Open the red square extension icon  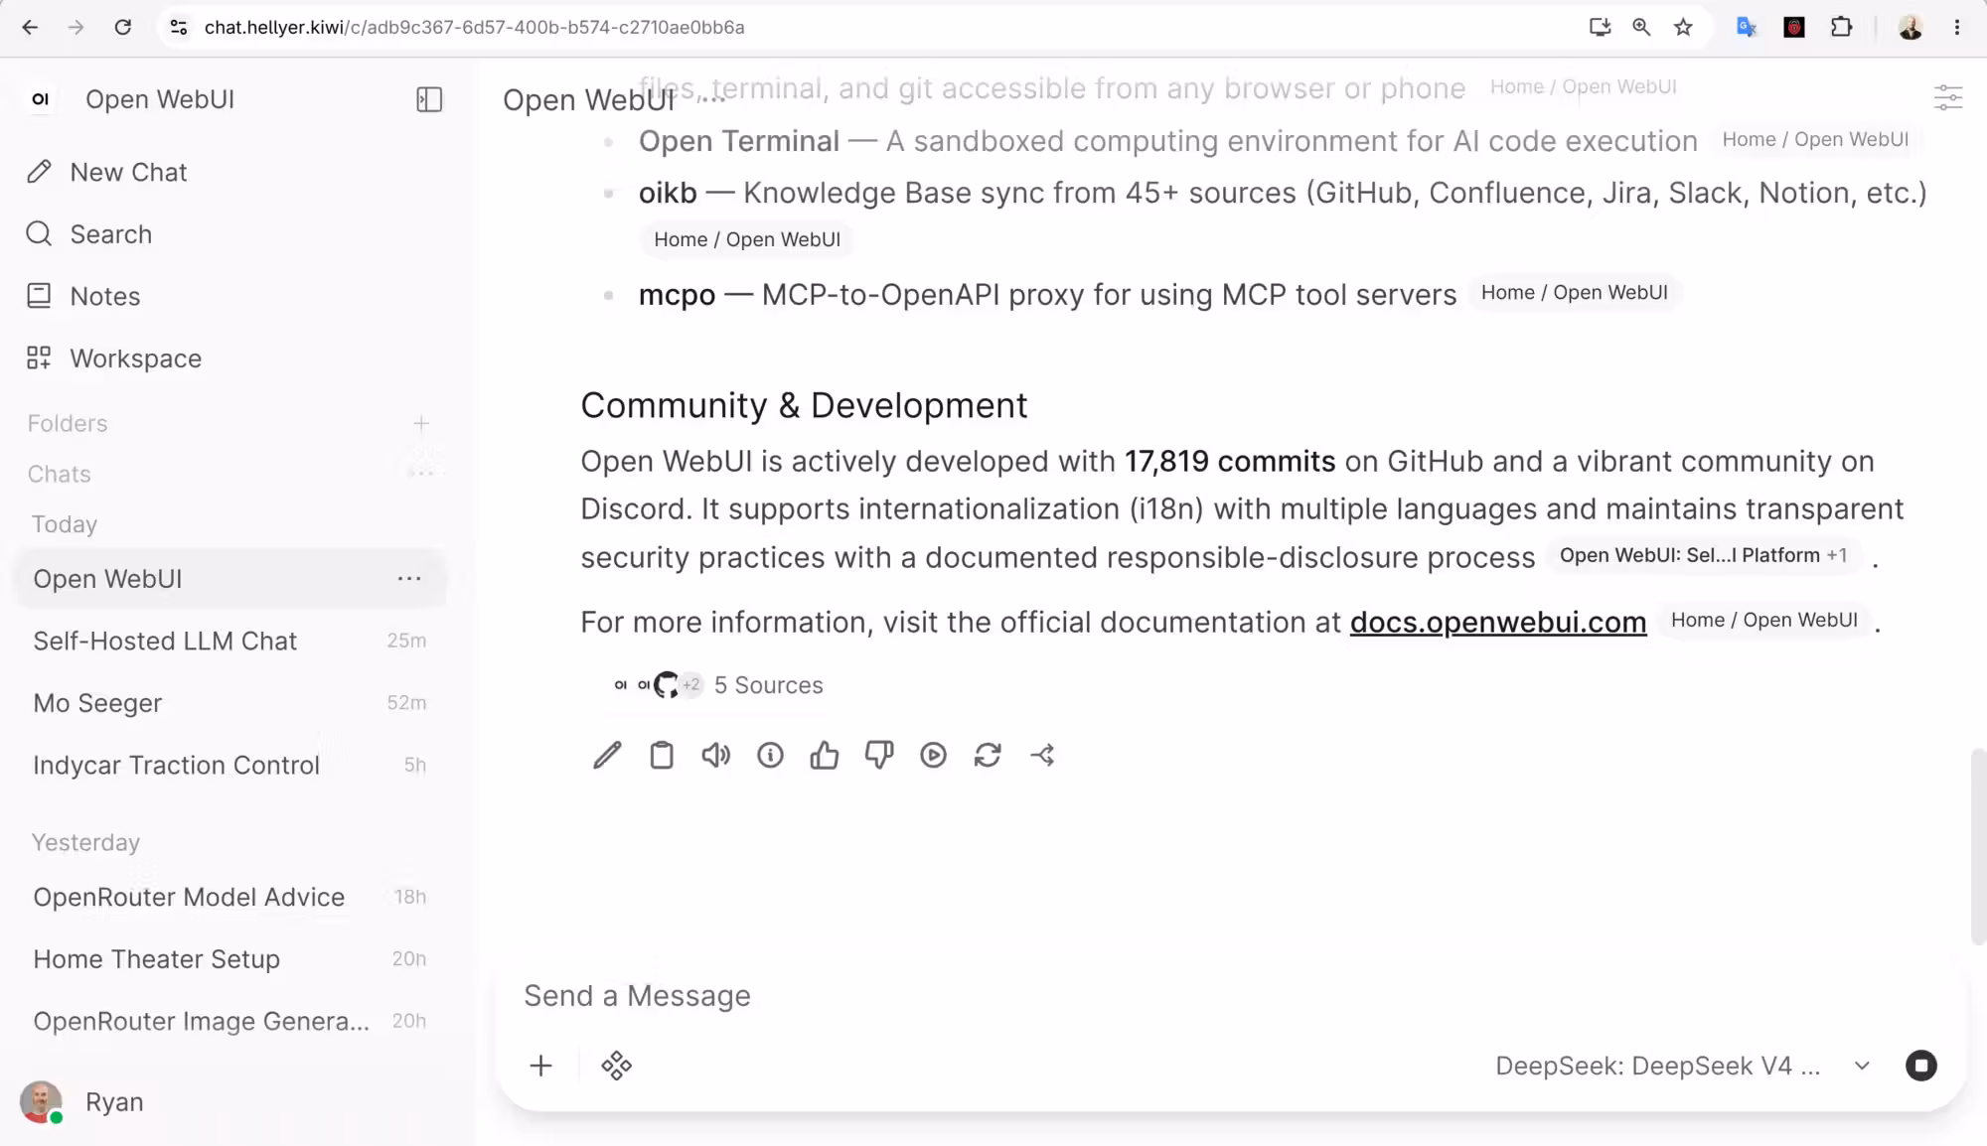(1794, 28)
